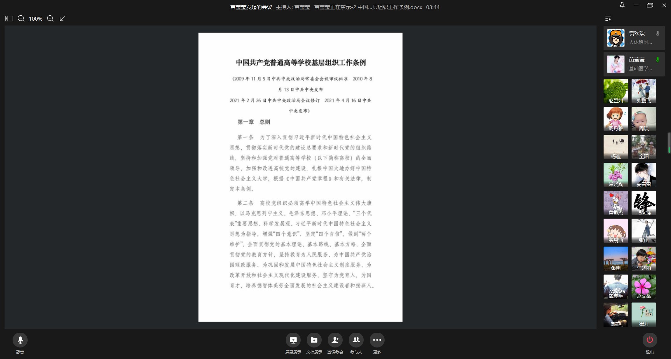Click the 第二条 paragraph start
Image resolution: width=671 pixels, height=359 pixels.
pos(245,203)
